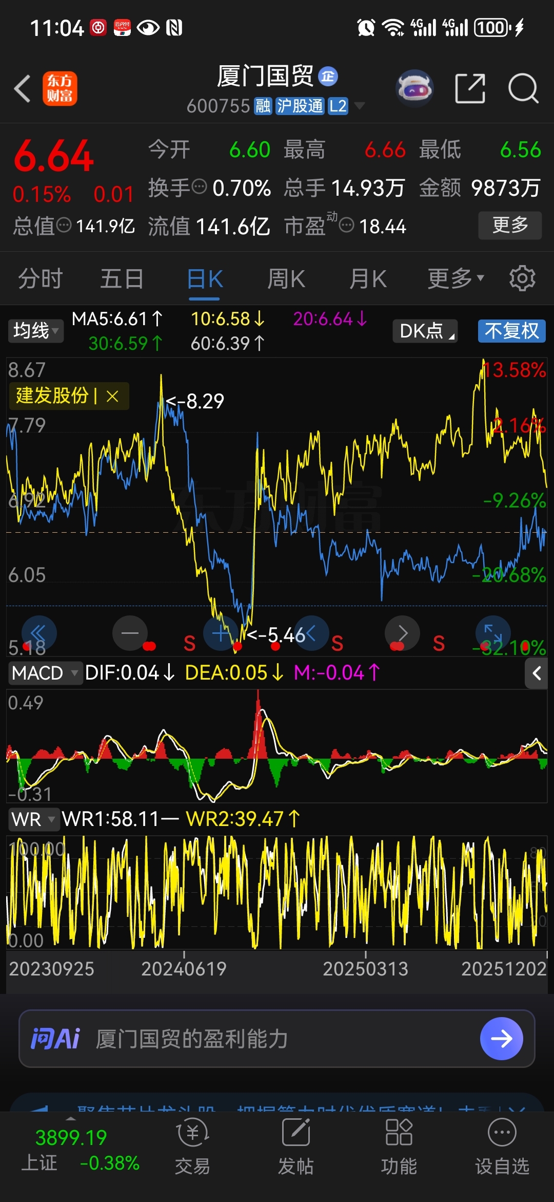The image size is (554, 1202).
Task: Open 均线 indicator dropdown
Action: point(35,331)
